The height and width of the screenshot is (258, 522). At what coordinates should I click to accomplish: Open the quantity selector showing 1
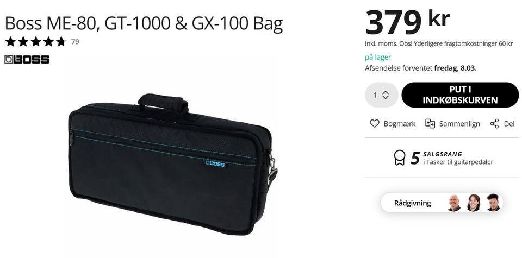(382, 95)
